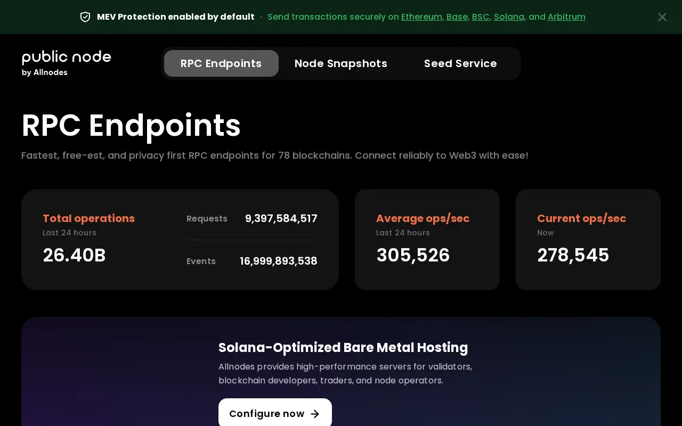Follow the Base link in banner
682x426 pixels.
pyautogui.click(x=457, y=17)
